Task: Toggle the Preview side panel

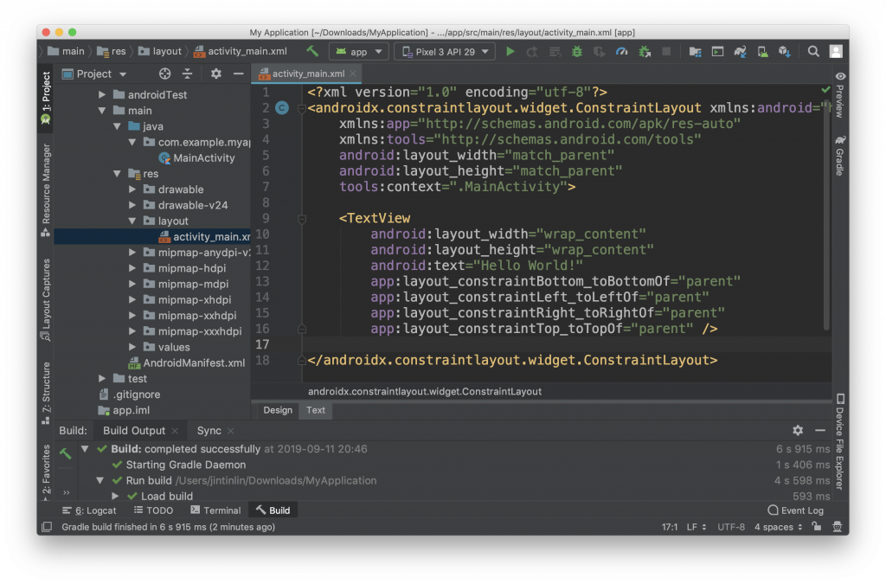Action: (839, 96)
